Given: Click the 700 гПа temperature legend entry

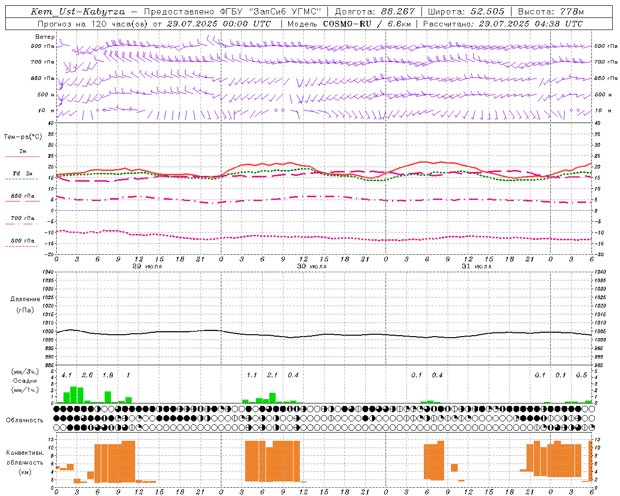Looking at the screenshot, I should tap(23, 218).
